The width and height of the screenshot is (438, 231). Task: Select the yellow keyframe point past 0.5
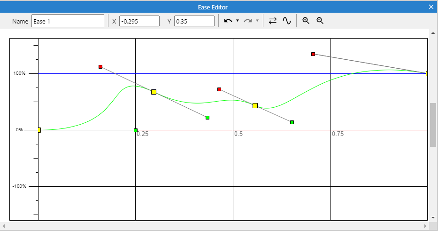pyautogui.click(x=255, y=105)
